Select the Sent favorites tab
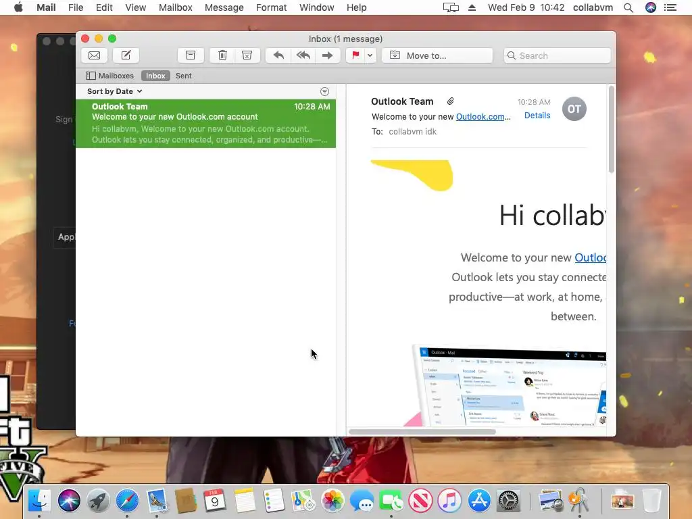 (184, 76)
